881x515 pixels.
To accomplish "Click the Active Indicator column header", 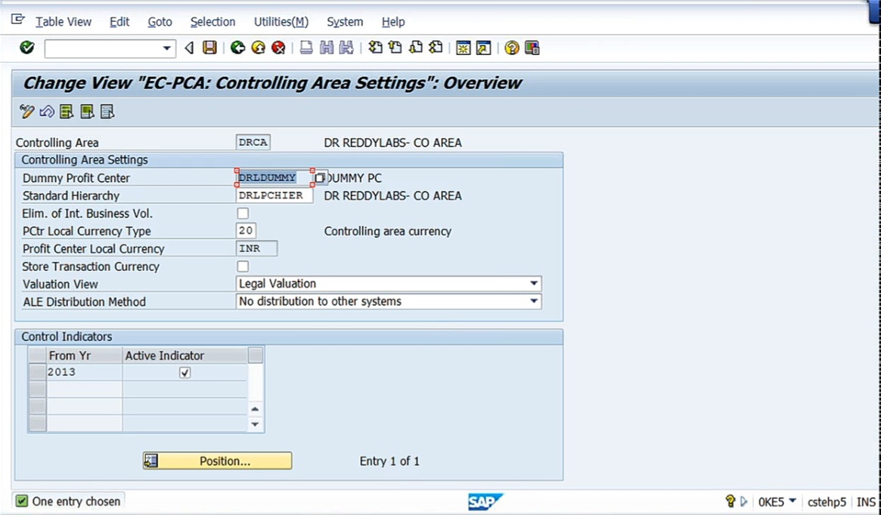I will tap(185, 355).
